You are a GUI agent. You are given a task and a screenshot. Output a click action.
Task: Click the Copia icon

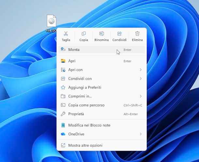pos(84,34)
